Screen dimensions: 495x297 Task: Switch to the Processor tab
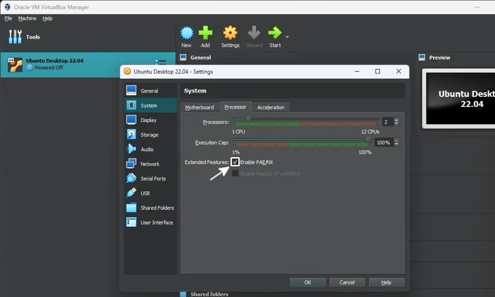[235, 107]
